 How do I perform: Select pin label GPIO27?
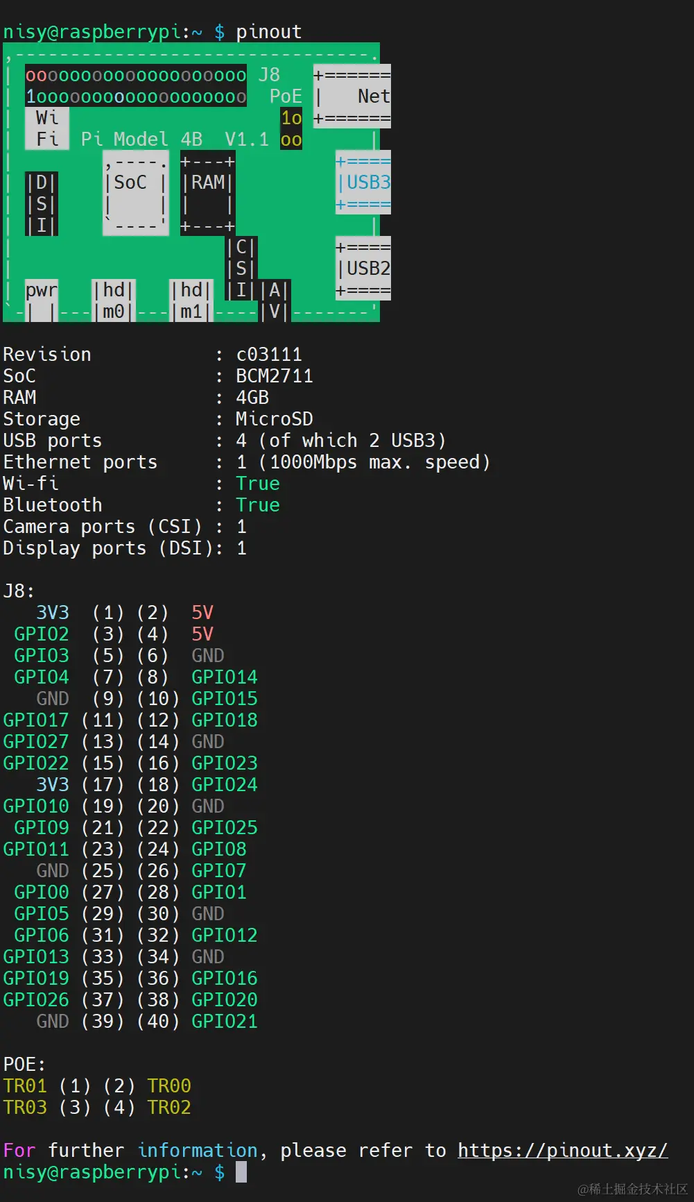pyautogui.click(x=36, y=742)
